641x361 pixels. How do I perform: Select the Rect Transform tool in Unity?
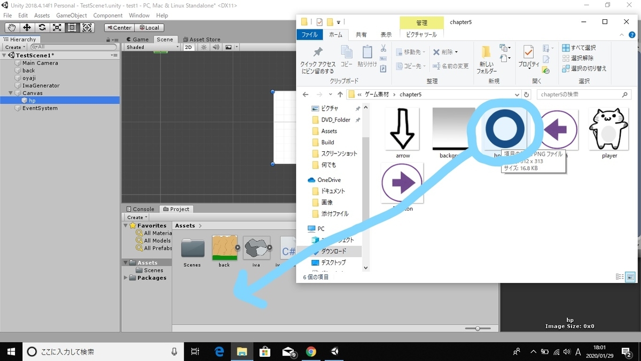[72, 28]
